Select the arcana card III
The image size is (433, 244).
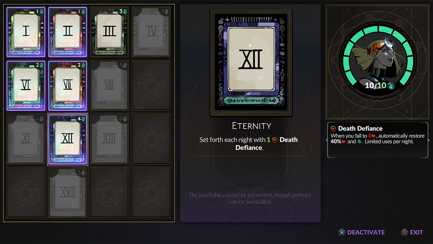109,32
